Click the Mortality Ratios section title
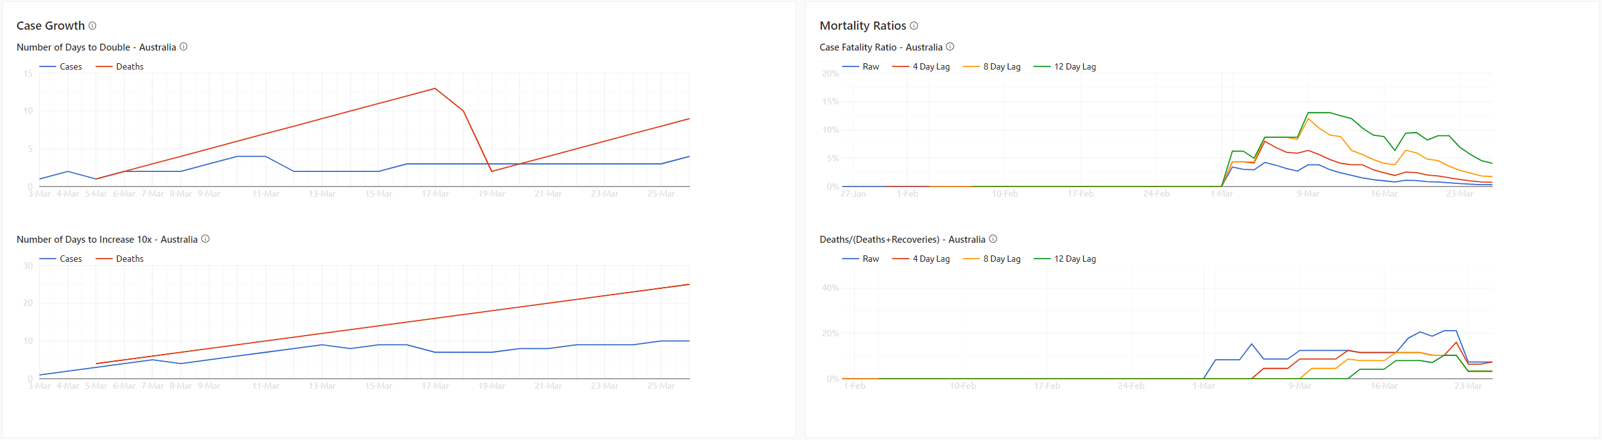 [x=862, y=26]
